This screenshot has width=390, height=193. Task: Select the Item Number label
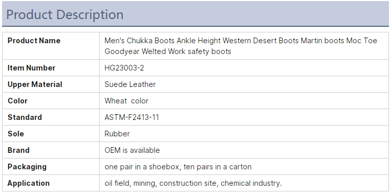point(31,68)
